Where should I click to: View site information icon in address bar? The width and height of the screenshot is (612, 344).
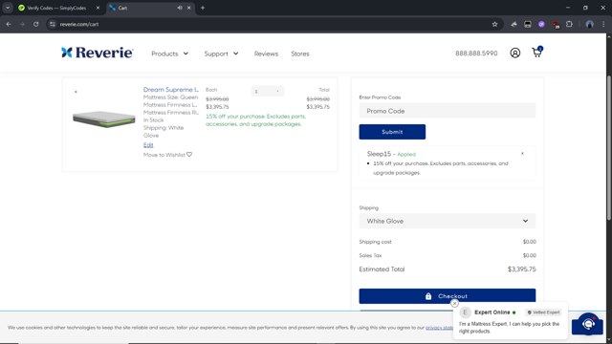(53, 24)
